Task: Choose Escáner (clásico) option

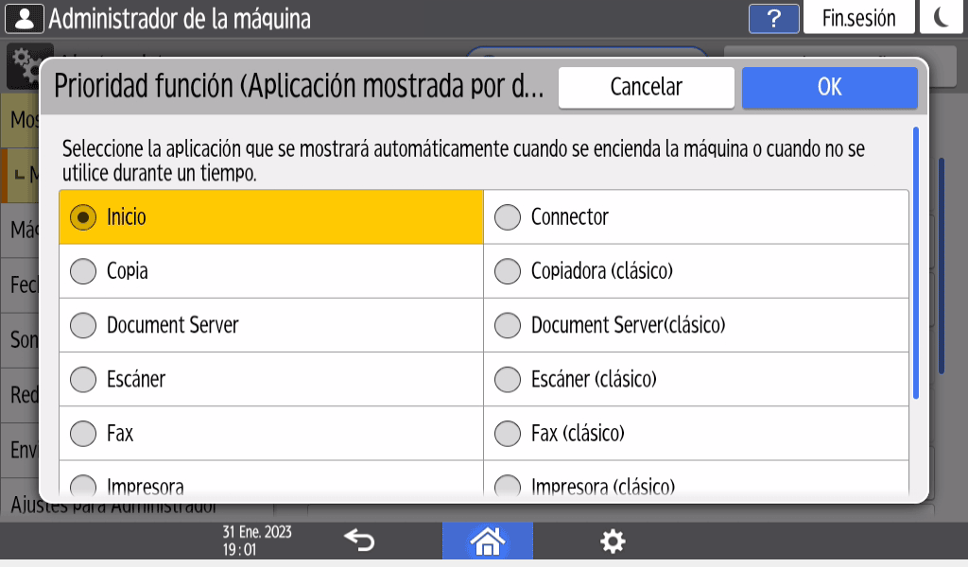Action: [509, 379]
